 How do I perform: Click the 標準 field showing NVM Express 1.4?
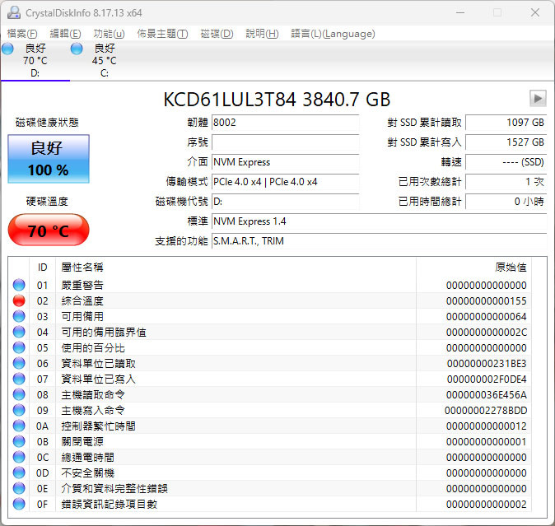379,221
